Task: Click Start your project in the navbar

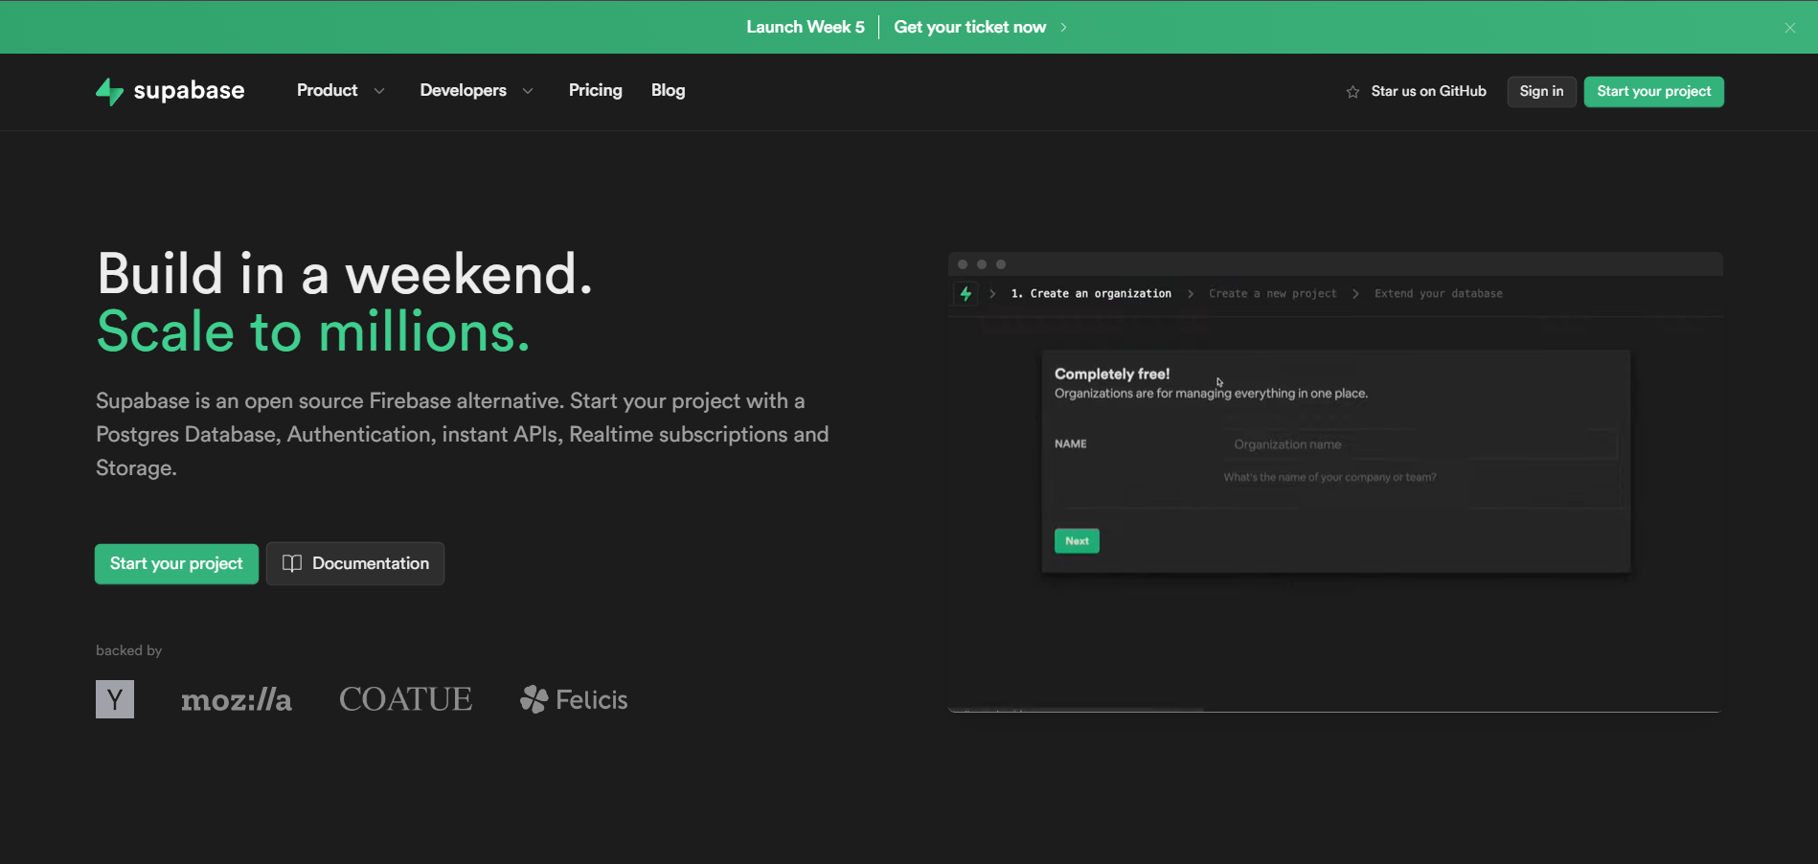Action: click(1653, 91)
